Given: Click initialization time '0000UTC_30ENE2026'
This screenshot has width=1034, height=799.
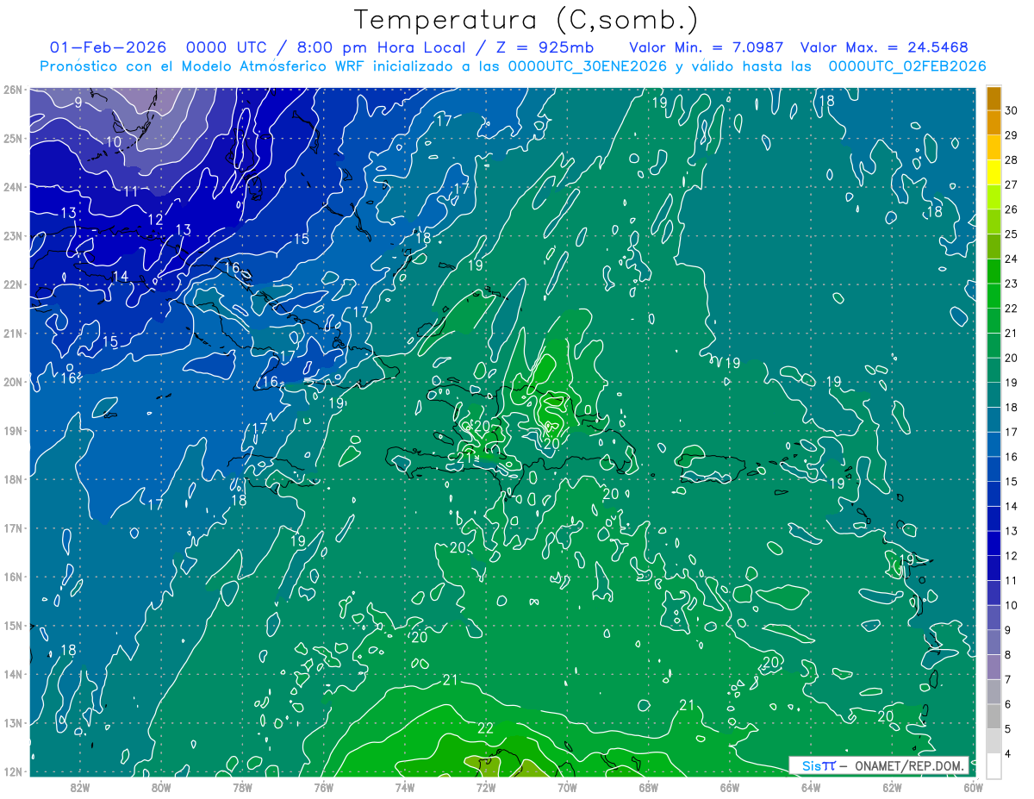Looking at the screenshot, I should pyautogui.click(x=588, y=66).
